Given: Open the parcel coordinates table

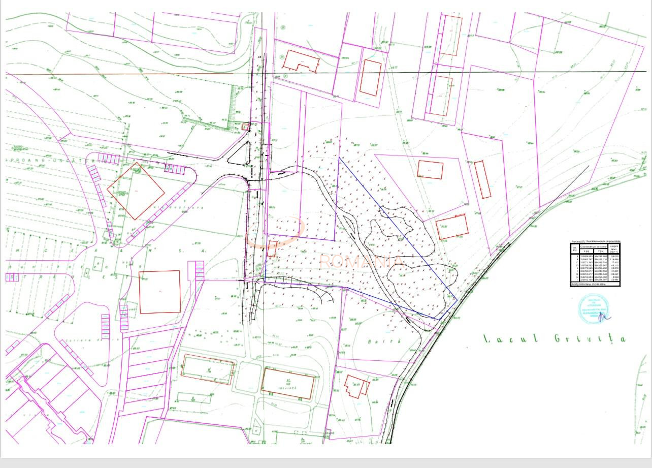Looking at the screenshot, I should pos(595,264).
